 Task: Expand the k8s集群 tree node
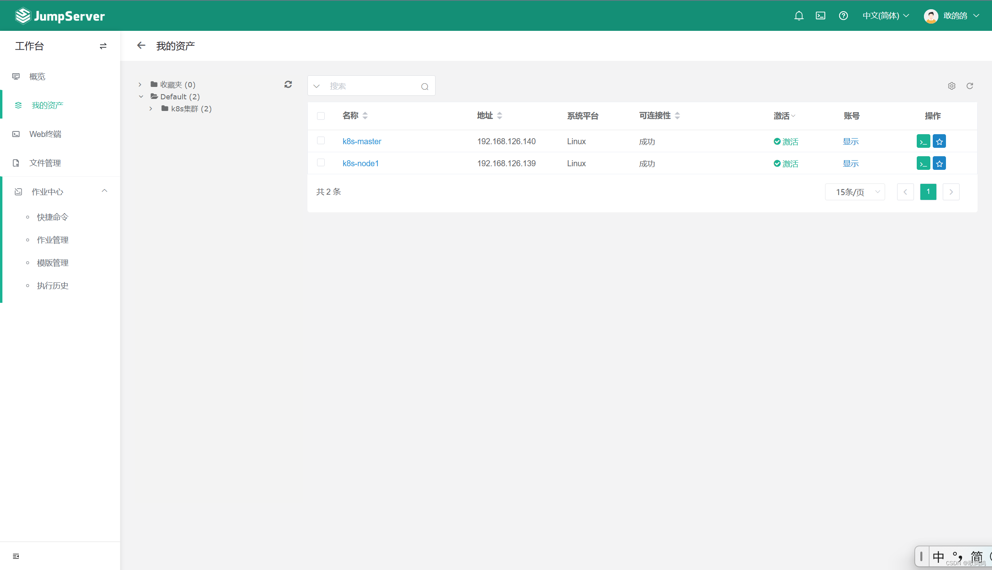(151, 109)
